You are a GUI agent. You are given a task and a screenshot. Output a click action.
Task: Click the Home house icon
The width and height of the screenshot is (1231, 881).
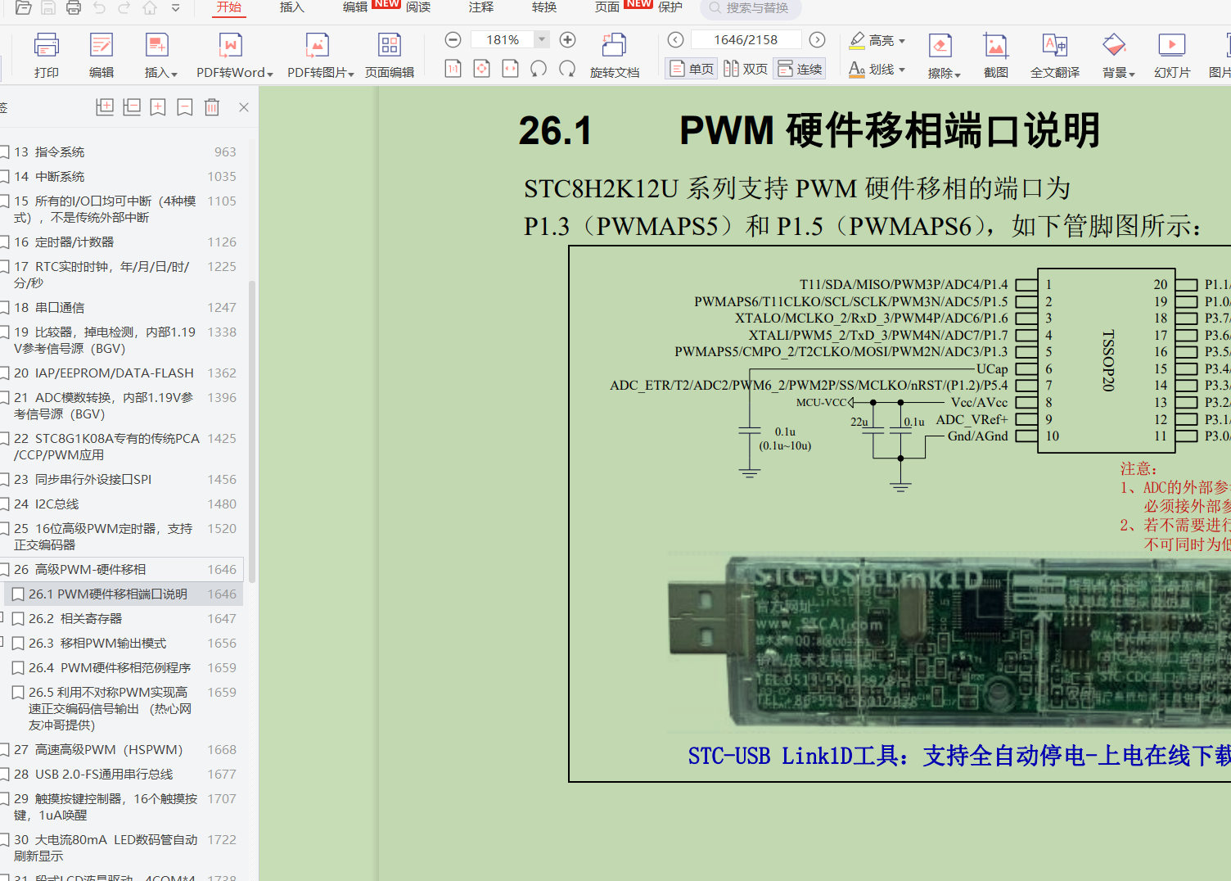pyautogui.click(x=150, y=7)
